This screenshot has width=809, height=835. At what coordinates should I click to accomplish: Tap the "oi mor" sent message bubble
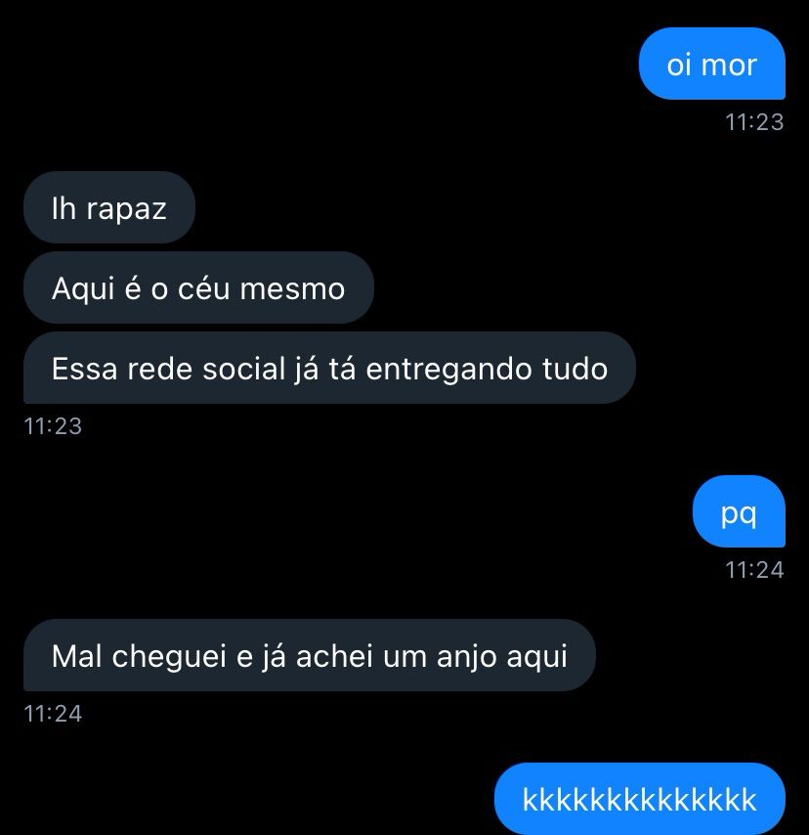point(711,64)
